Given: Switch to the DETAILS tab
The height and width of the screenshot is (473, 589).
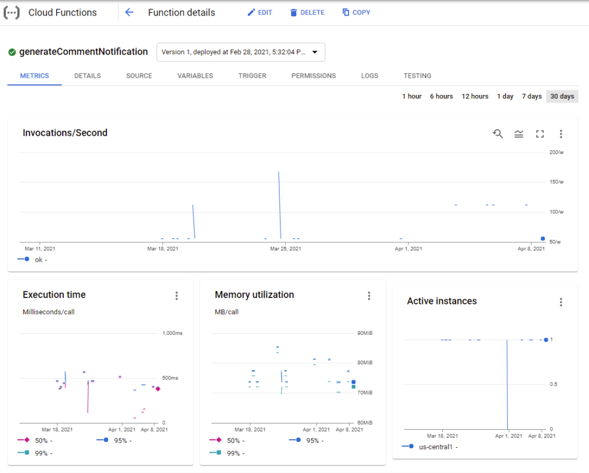Looking at the screenshot, I should [87, 76].
